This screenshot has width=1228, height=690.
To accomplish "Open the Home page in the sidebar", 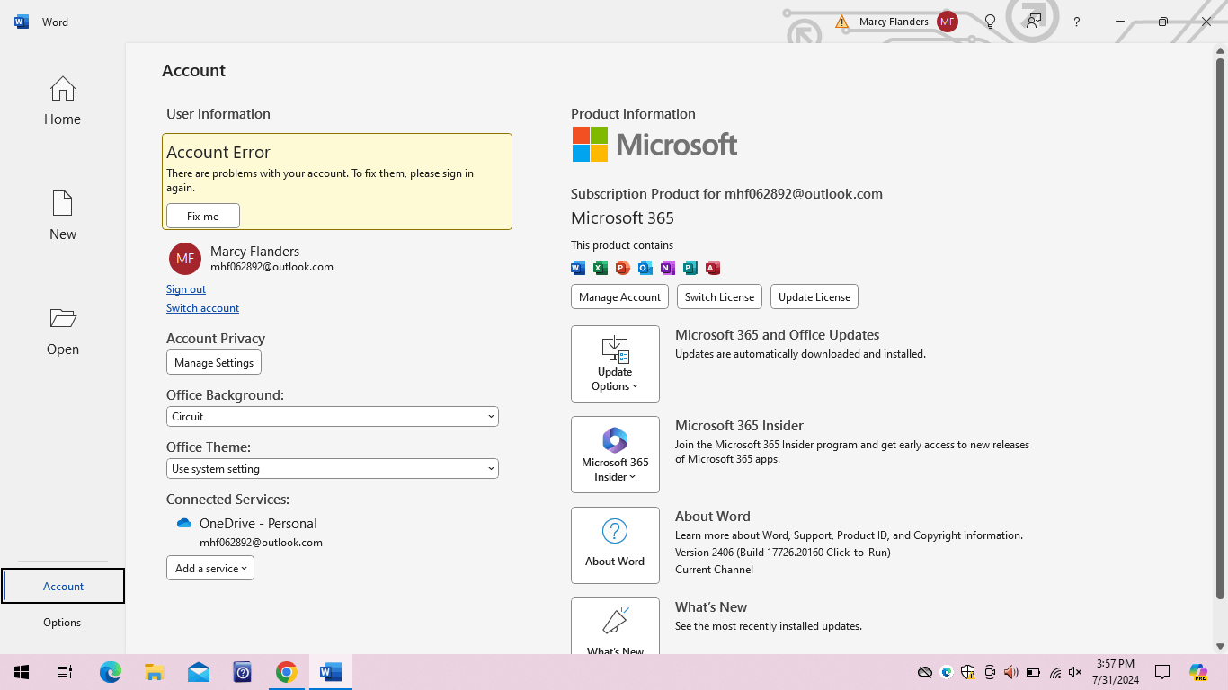I will pyautogui.click(x=62, y=101).
